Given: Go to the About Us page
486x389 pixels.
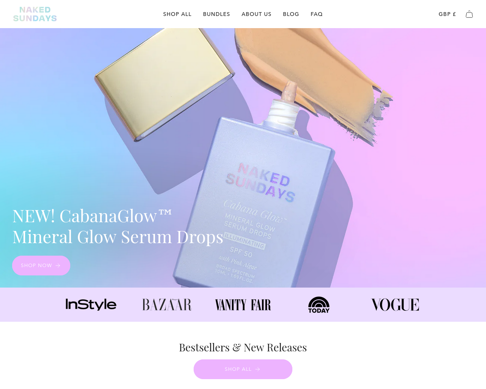Looking at the screenshot, I should pos(256,14).
